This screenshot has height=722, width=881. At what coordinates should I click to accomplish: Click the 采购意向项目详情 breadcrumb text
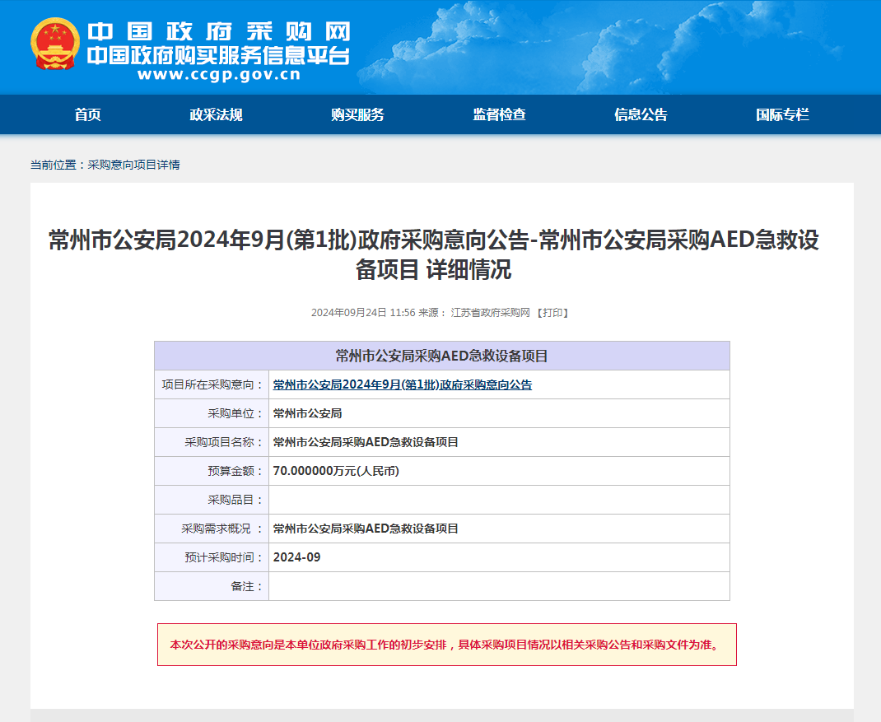tap(133, 165)
